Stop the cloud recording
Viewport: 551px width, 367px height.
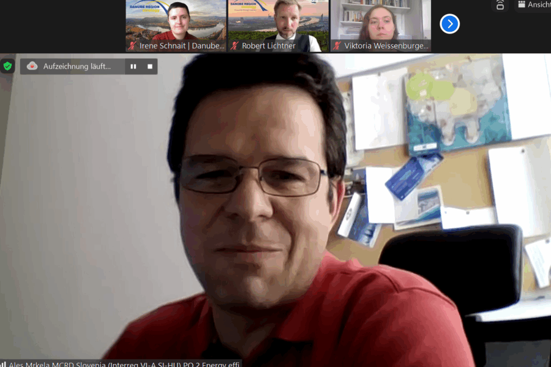[149, 66]
